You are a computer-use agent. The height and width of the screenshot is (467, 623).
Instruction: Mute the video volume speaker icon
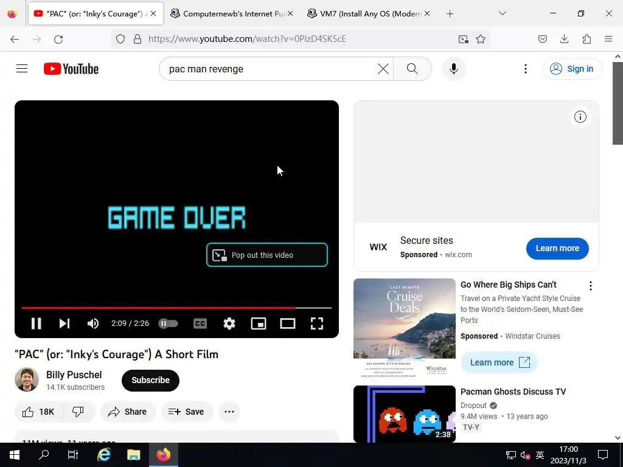click(93, 323)
